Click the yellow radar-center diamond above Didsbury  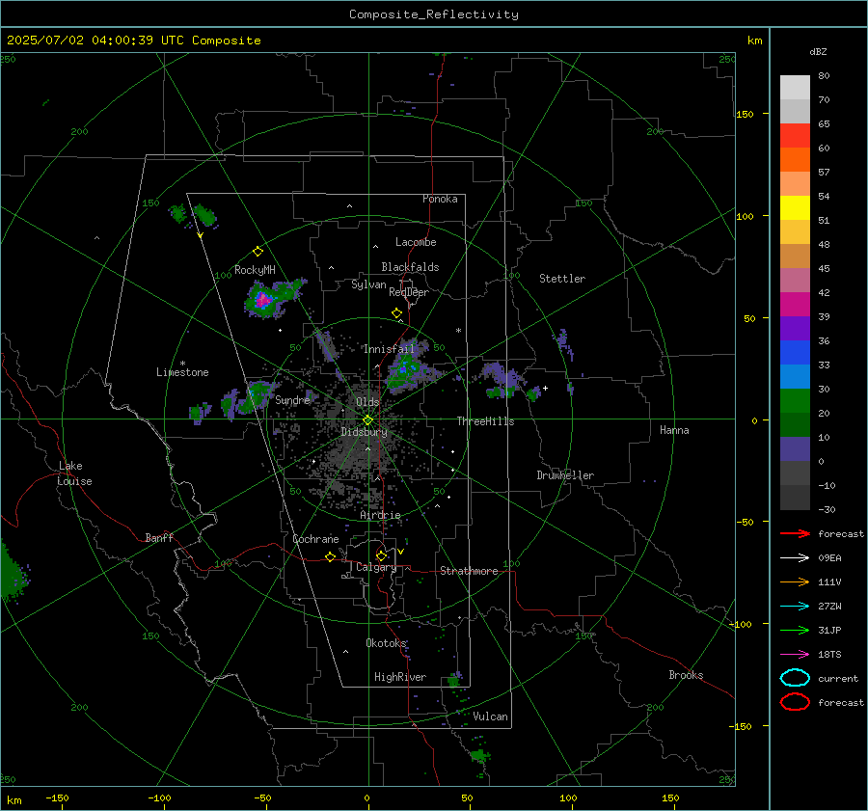pyautogui.click(x=368, y=420)
